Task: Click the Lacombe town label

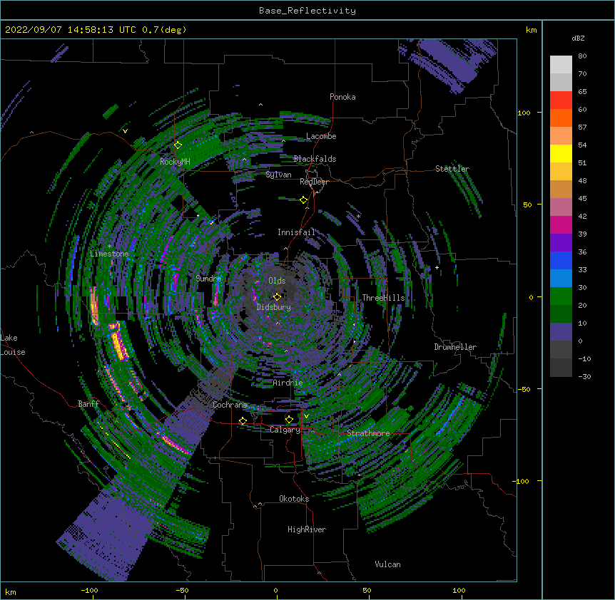Action: (x=321, y=136)
